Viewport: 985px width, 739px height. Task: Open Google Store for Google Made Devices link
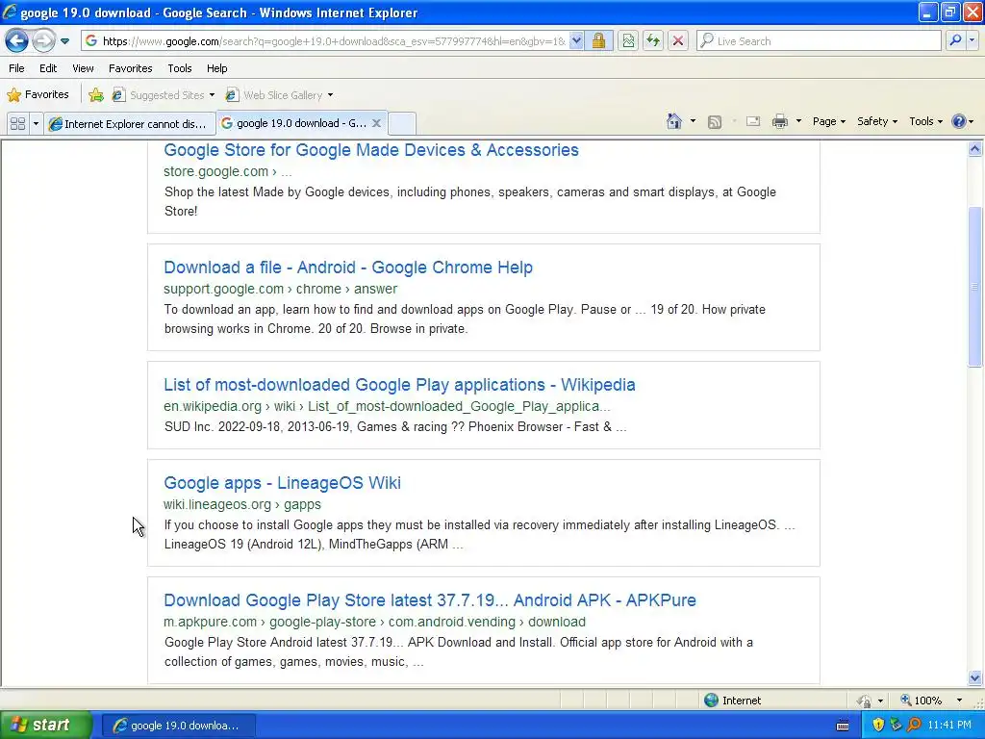click(371, 150)
